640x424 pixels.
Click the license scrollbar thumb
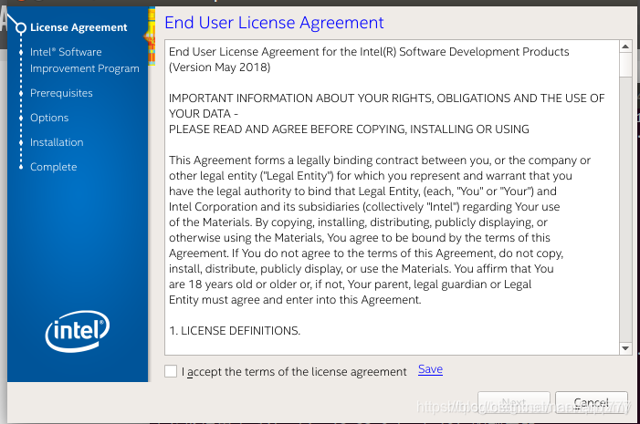coord(625,64)
